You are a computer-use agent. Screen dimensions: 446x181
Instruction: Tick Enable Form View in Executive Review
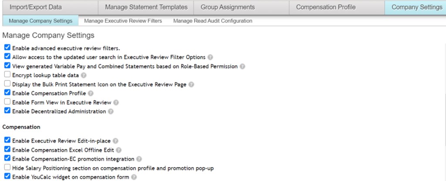click(7, 102)
